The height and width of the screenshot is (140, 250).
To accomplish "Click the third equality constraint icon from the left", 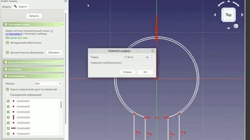I will coord(171,134).
